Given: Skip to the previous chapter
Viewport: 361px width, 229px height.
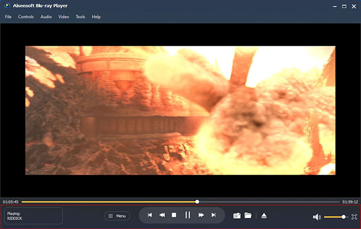Looking at the screenshot, I should pyautogui.click(x=150, y=215).
